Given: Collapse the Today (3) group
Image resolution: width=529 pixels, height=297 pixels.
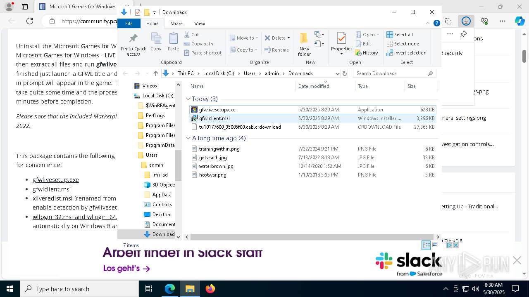Looking at the screenshot, I should 188,99.
